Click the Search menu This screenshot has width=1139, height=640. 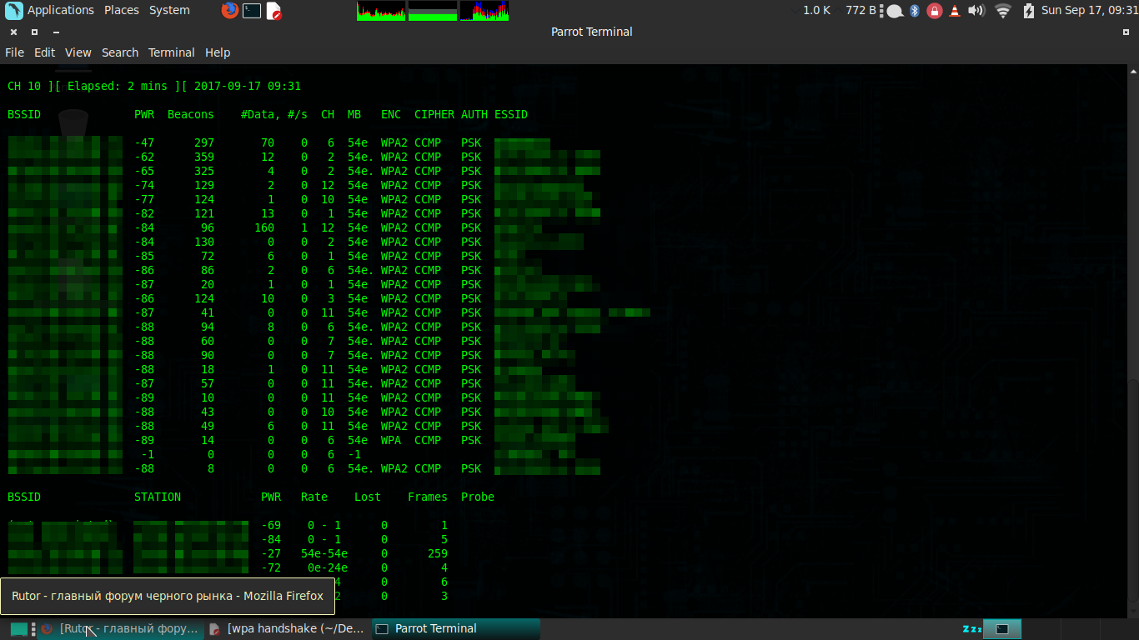pyautogui.click(x=120, y=52)
